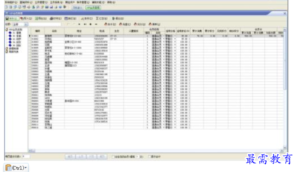Click the vertical scrollbar up arrow
The width and height of the screenshot is (296, 172).
pyautogui.click(x=285, y=30)
